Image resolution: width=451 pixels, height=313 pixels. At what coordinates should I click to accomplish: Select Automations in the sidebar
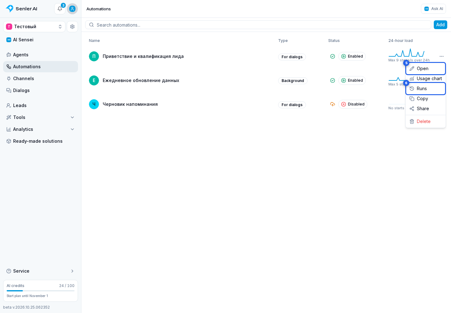[40, 67]
